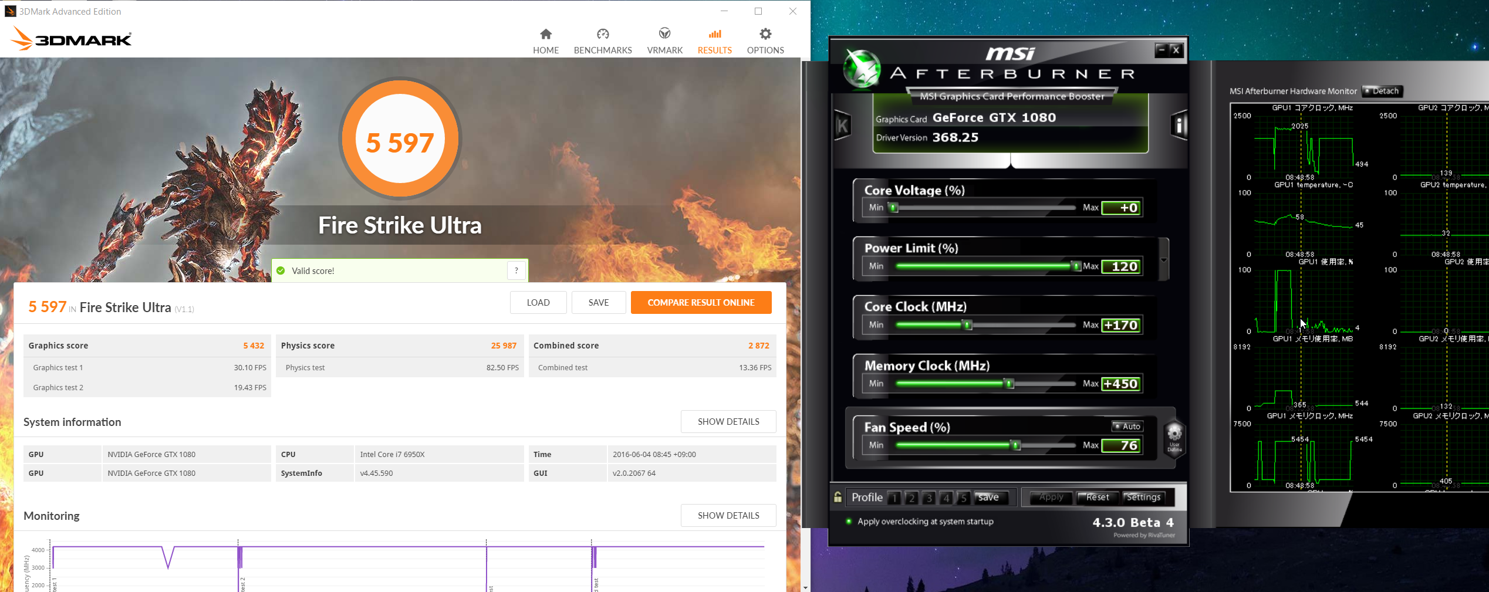Click Afterburner Kombustor K button
Image resolution: width=1489 pixels, height=592 pixels.
click(842, 125)
